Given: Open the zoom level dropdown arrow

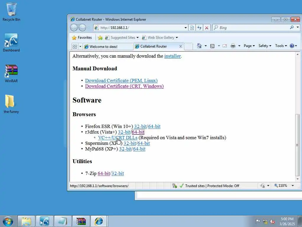Looking at the screenshot, I should point(293,186).
